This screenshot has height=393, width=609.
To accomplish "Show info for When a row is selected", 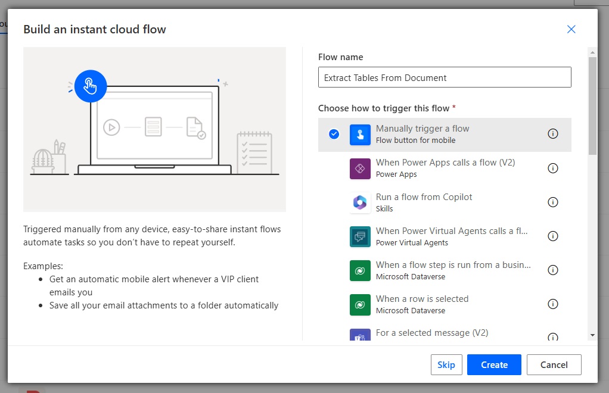I will (x=552, y=304).
